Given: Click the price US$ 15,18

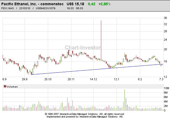Looking at the screenshot, I should (x=75, y=4).
